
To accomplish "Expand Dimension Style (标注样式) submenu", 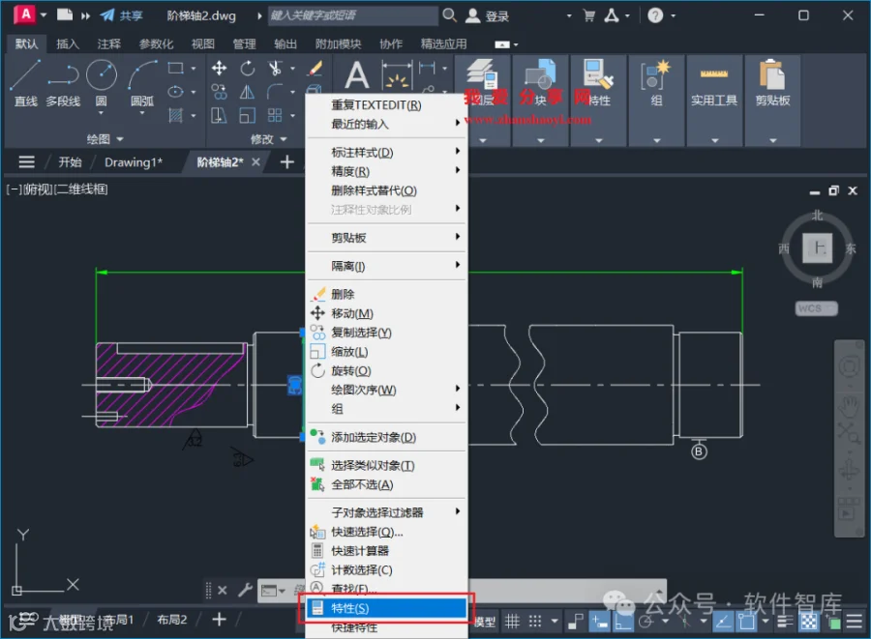I will click(386, 152).
